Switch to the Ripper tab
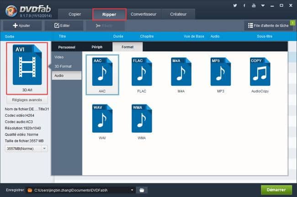The width and height of the screenshot is (297, 197). 109,15
